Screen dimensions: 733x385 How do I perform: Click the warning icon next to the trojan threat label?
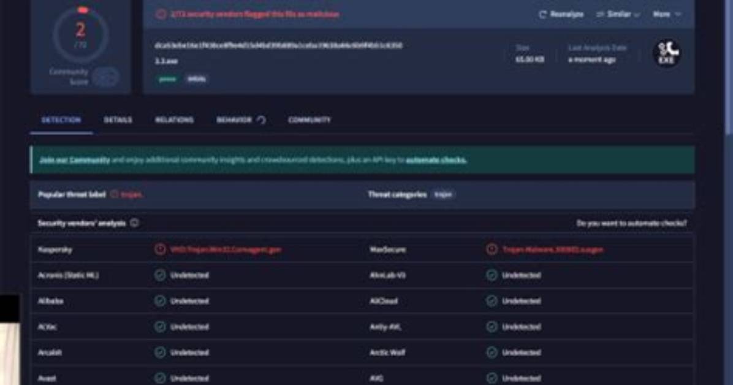114,194
